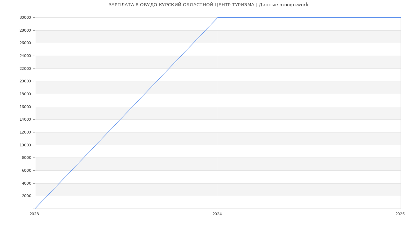Click the 8000 y-axis label

[x=26, y=158]
